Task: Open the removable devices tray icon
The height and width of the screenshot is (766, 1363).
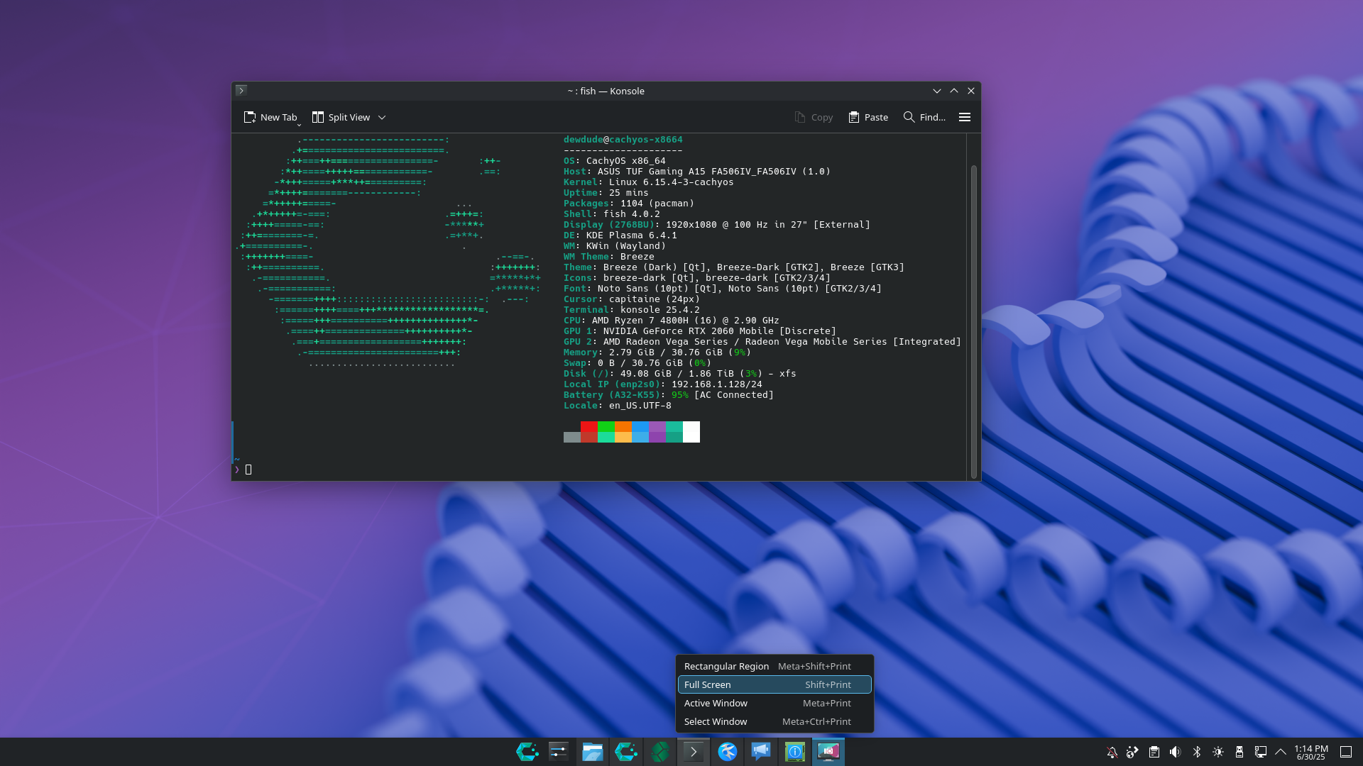Action: pyautogui.click(x=1239, y=752)
